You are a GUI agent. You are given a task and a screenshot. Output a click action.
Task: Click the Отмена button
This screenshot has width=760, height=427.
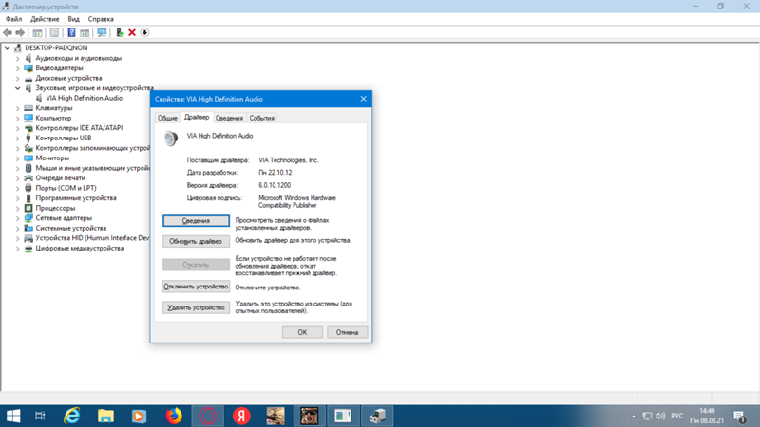click(347, 332)
